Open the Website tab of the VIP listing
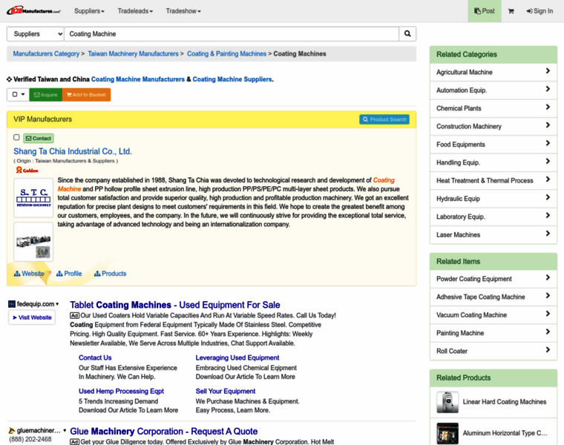 [29, 274]
